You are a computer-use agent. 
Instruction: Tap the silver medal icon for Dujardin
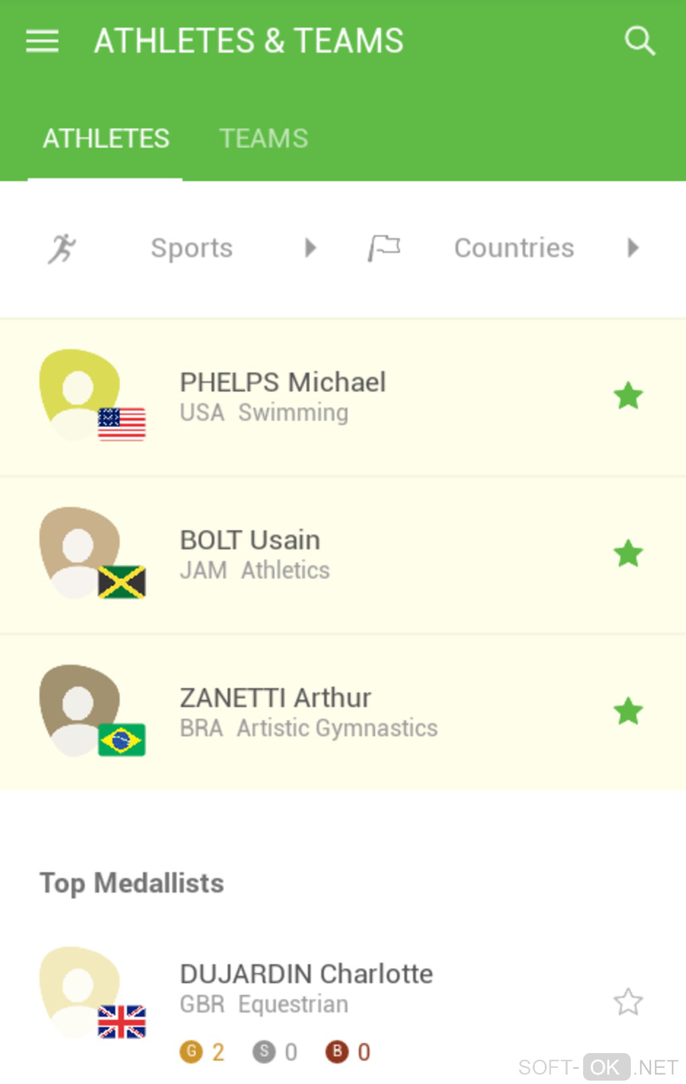264,1051
